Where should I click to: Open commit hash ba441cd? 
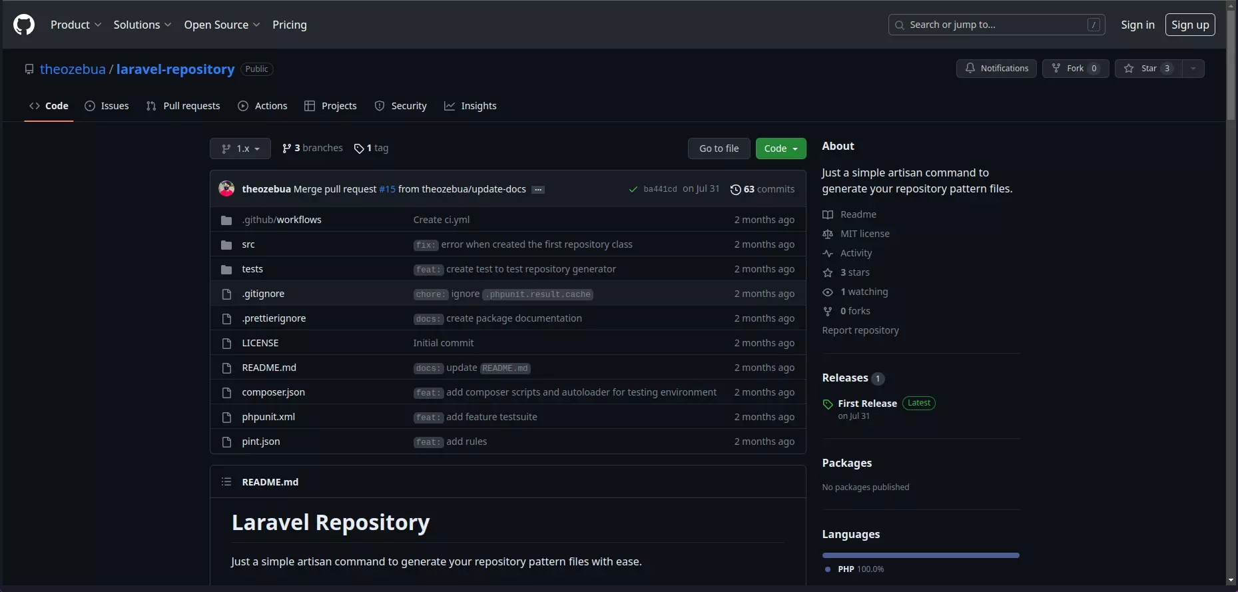click(x=660, y=189)
